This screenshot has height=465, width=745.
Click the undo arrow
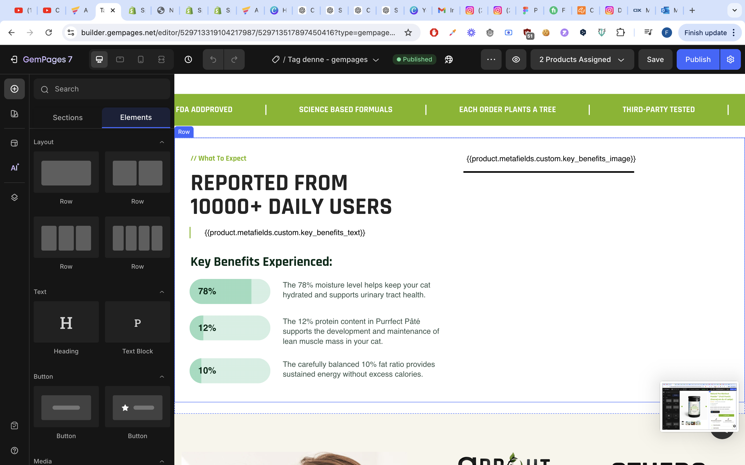(x=213, y=59)
